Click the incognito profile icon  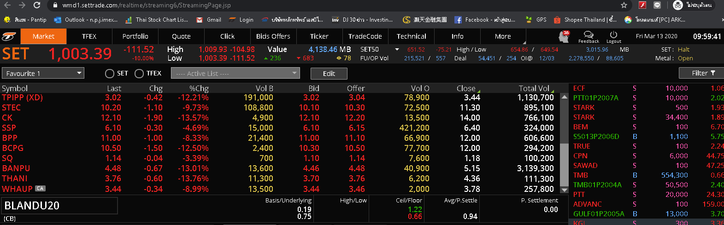677,5
